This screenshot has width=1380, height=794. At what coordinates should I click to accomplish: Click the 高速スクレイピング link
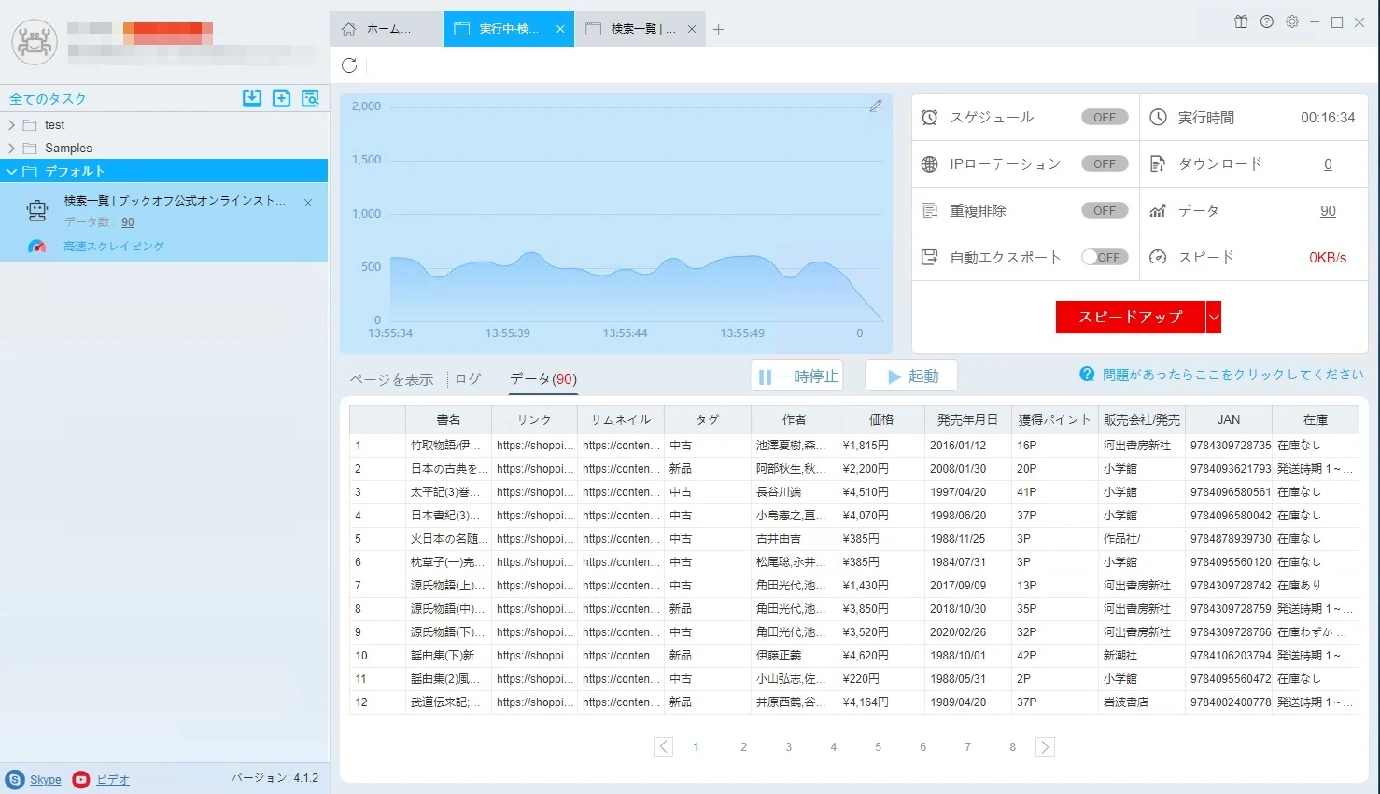pos(114,247)
